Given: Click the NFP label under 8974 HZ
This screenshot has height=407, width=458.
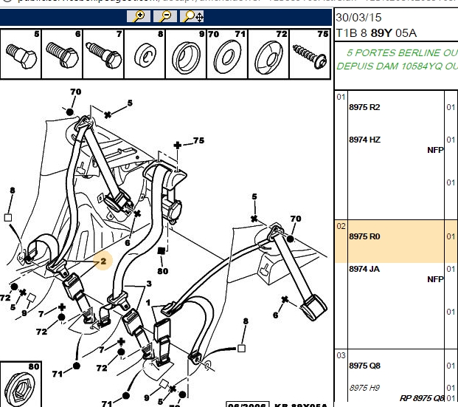Looking at the screenshot, I should (435, 150).
